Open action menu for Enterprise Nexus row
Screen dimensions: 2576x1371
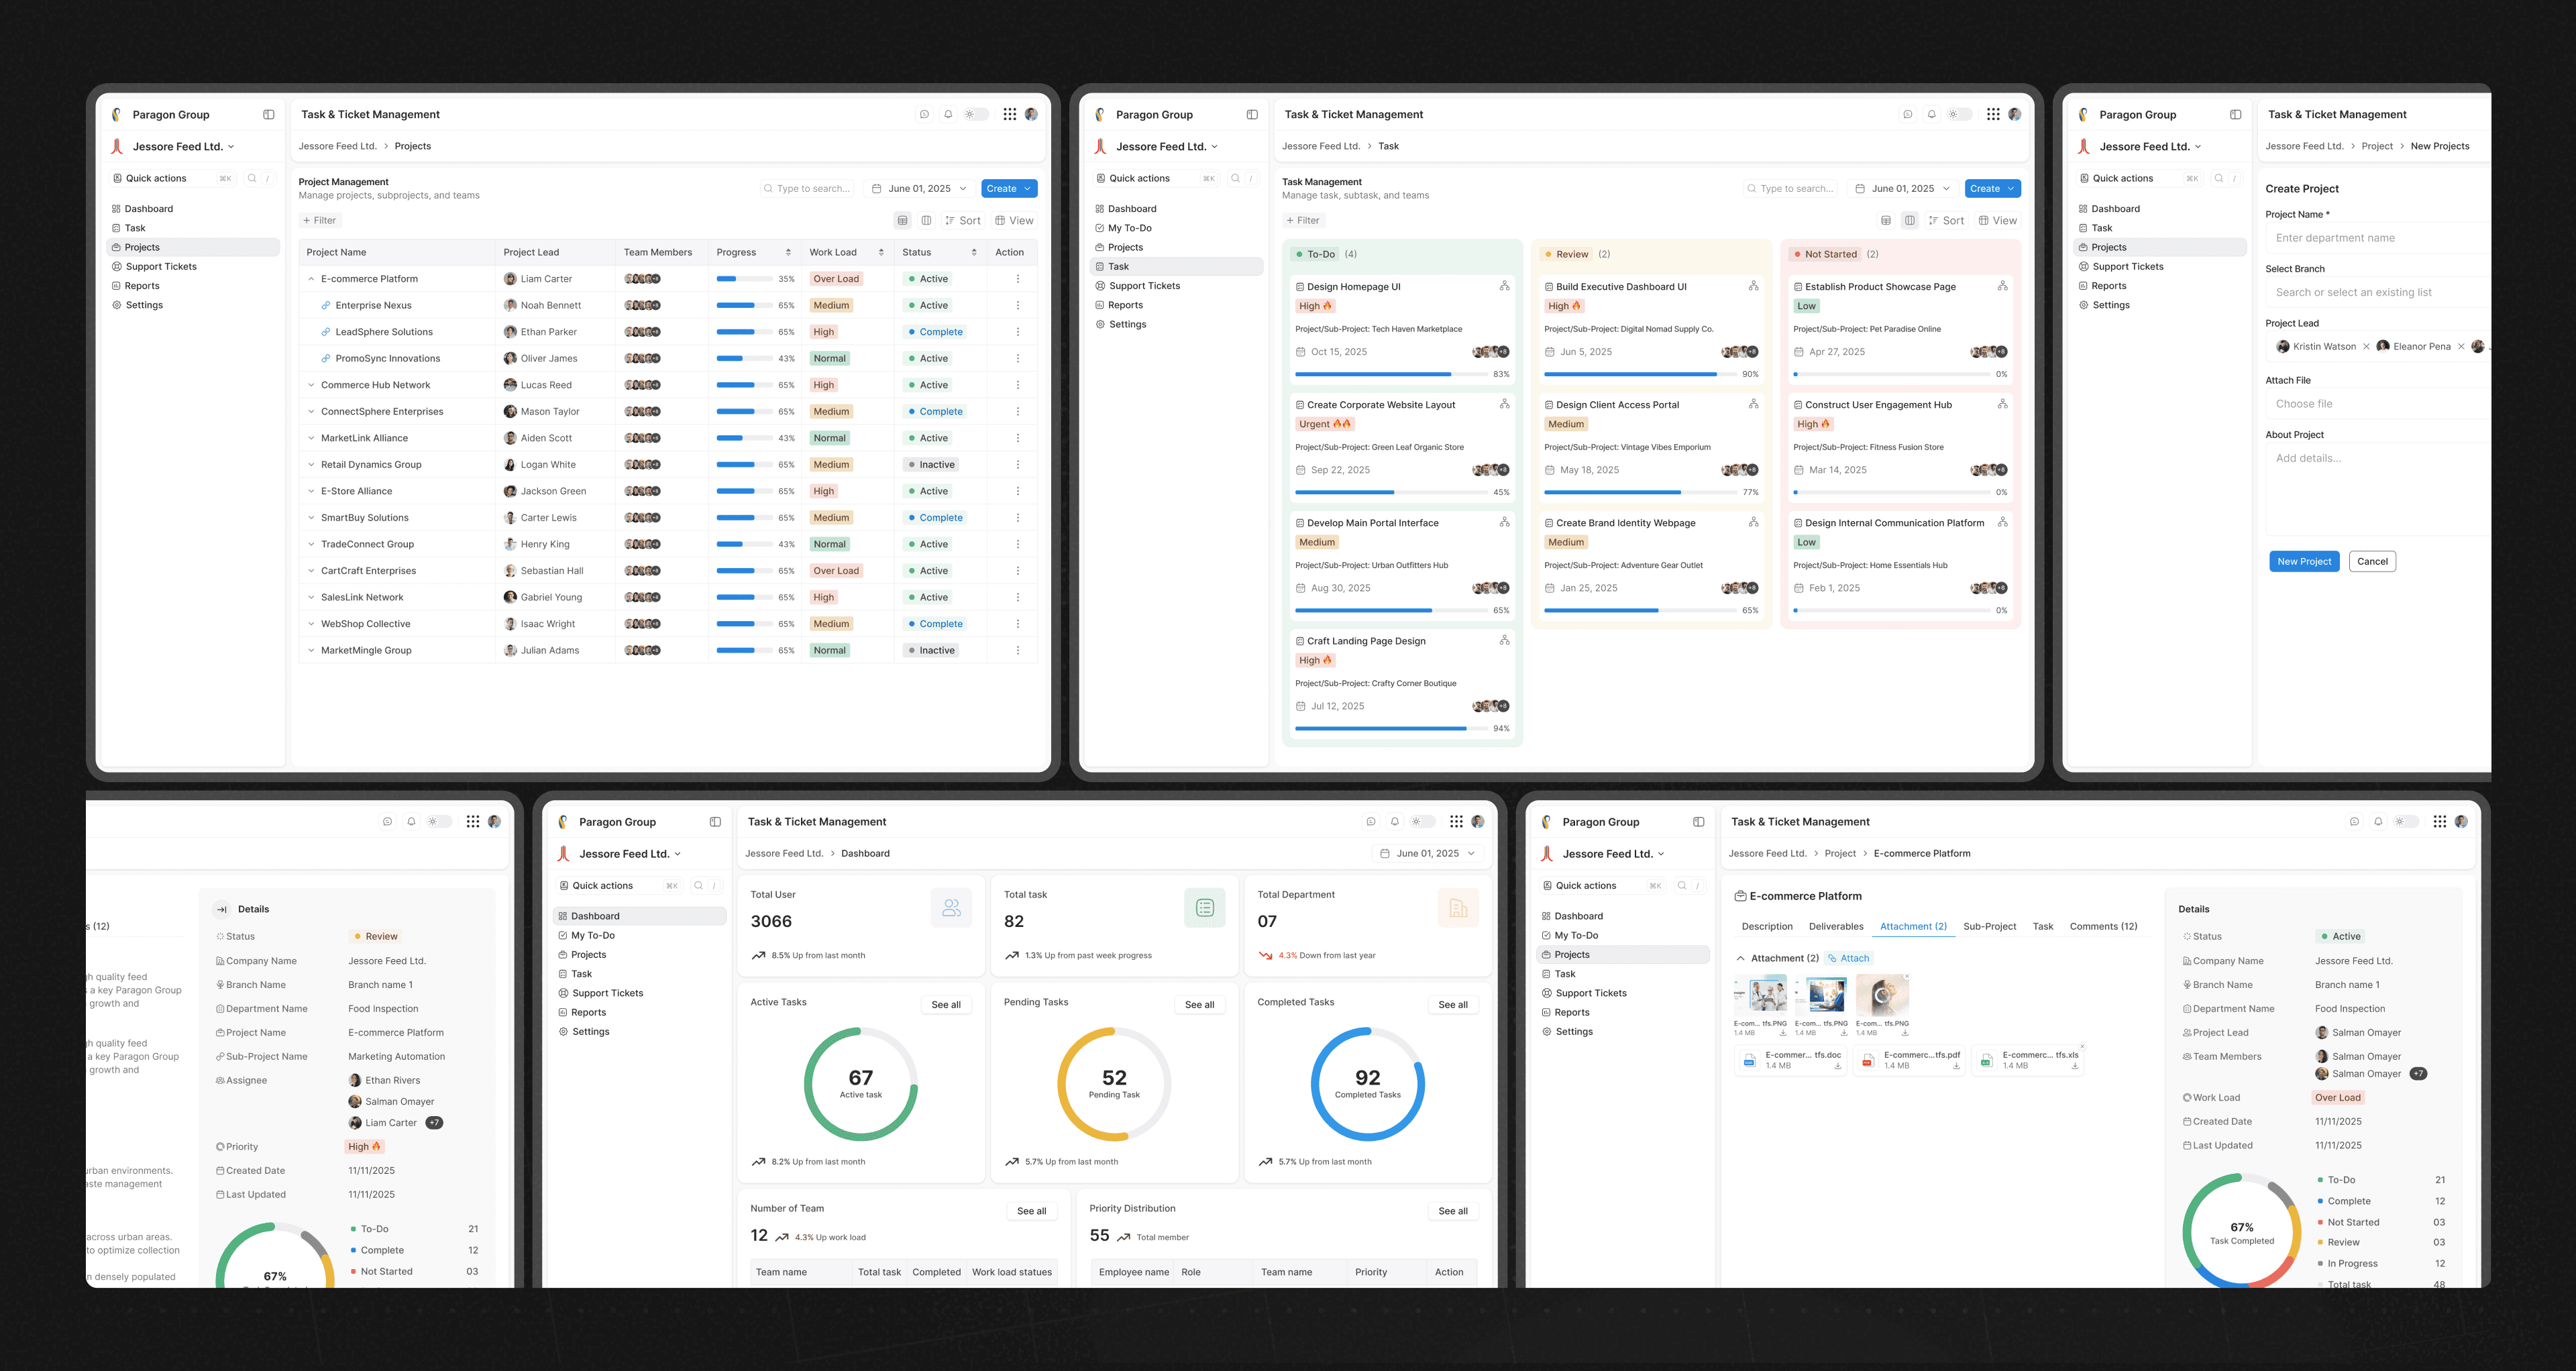[x=1017, y=305]
